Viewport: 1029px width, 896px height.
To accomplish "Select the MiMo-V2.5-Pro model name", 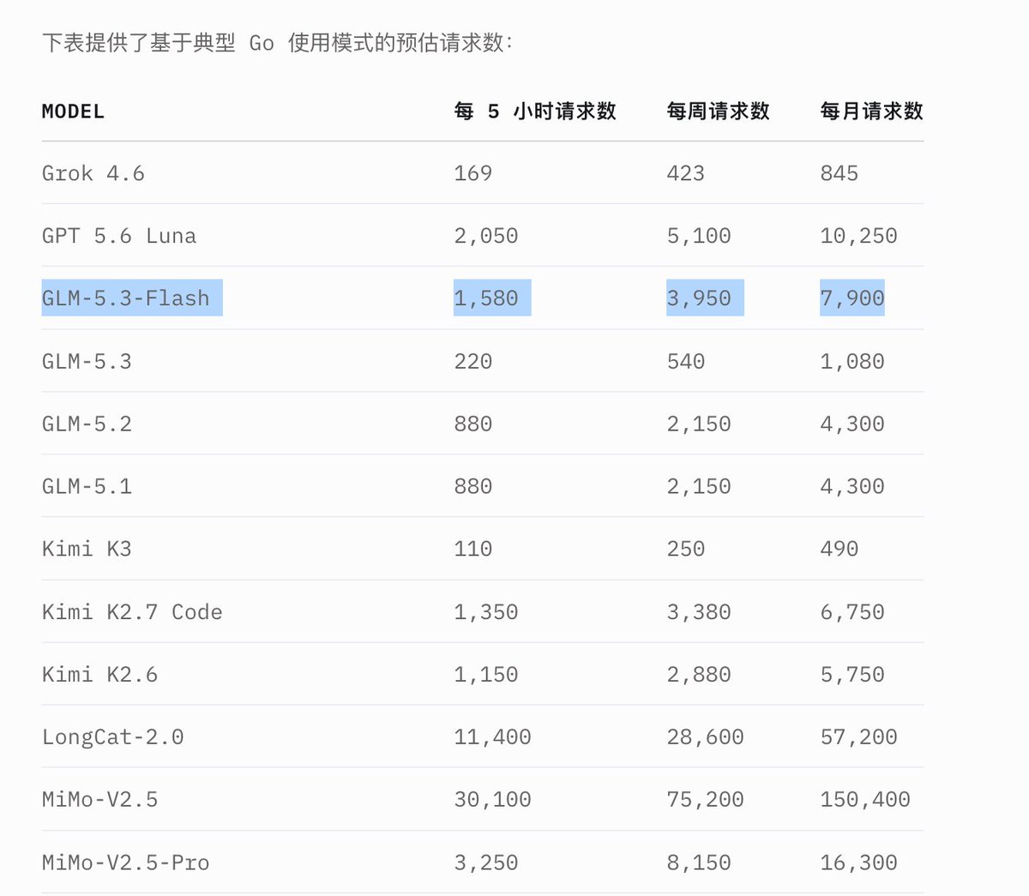I will (125, 863).
